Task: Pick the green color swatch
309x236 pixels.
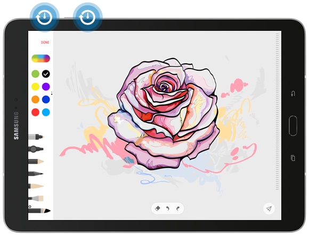Action: tap(36, 74)
